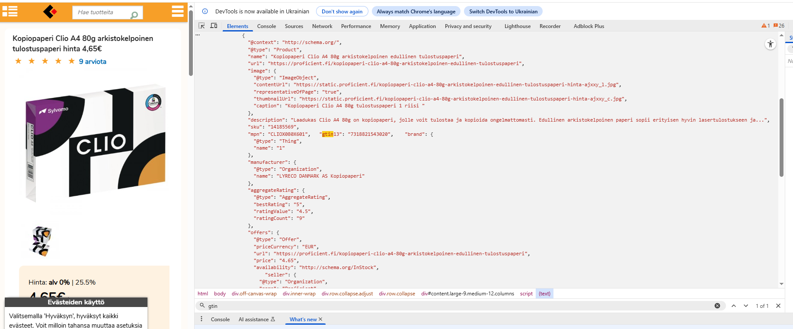793x329 pixels.
Task: Select the html breadcrumb
Action: pos(203,294)
